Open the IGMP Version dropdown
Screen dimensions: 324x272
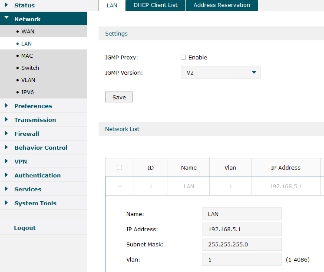coord(220,72)
